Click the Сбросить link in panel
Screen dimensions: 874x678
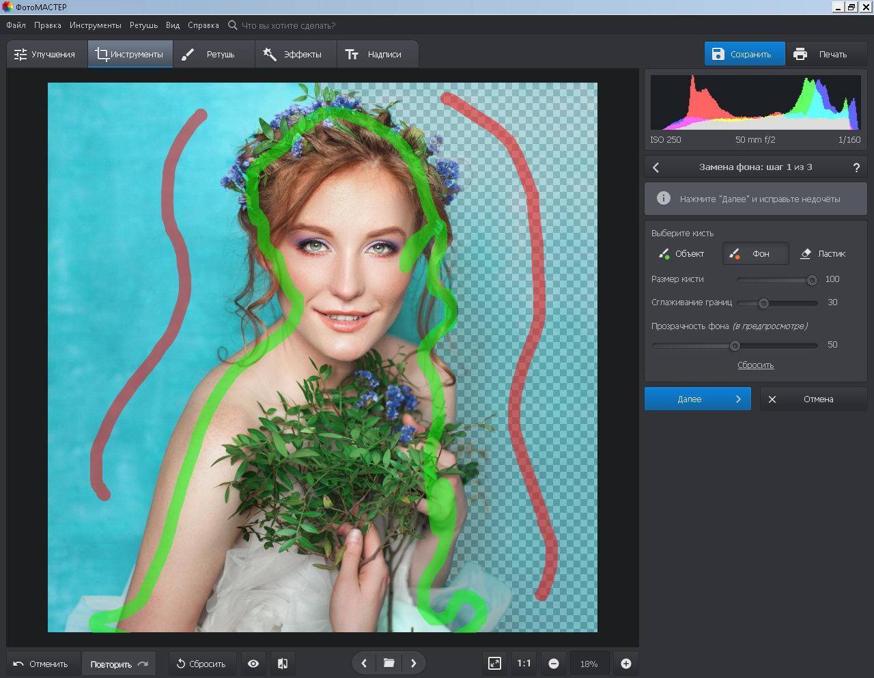tap(755, 365)
